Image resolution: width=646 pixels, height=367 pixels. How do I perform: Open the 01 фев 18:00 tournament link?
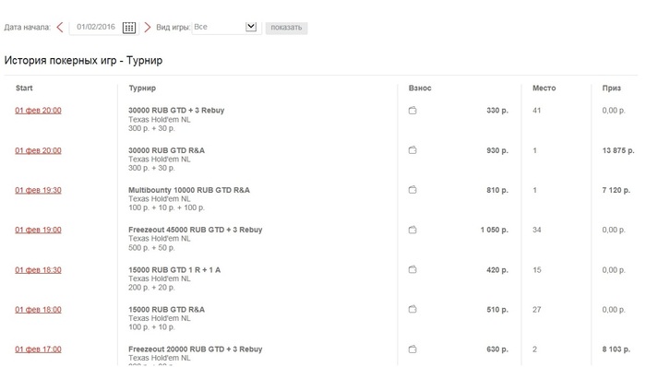click(x=39, y=310)
